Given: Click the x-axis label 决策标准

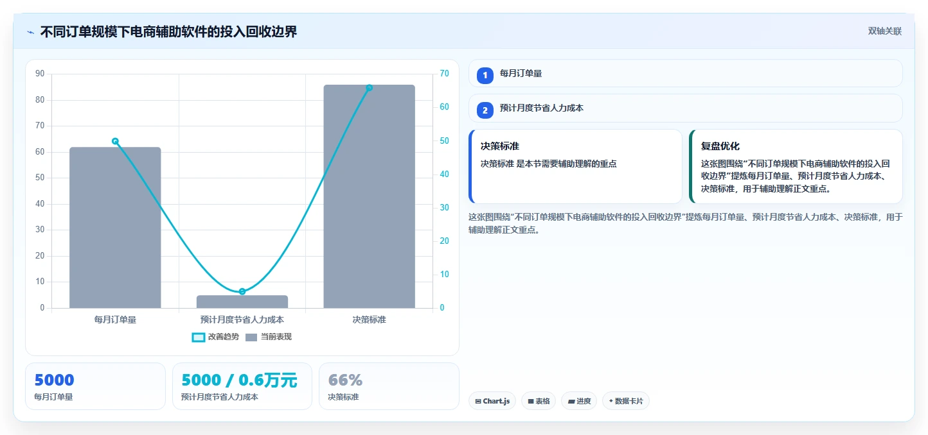Looking at the screenshot, I should pyautogui.click(x=369, y=320).
